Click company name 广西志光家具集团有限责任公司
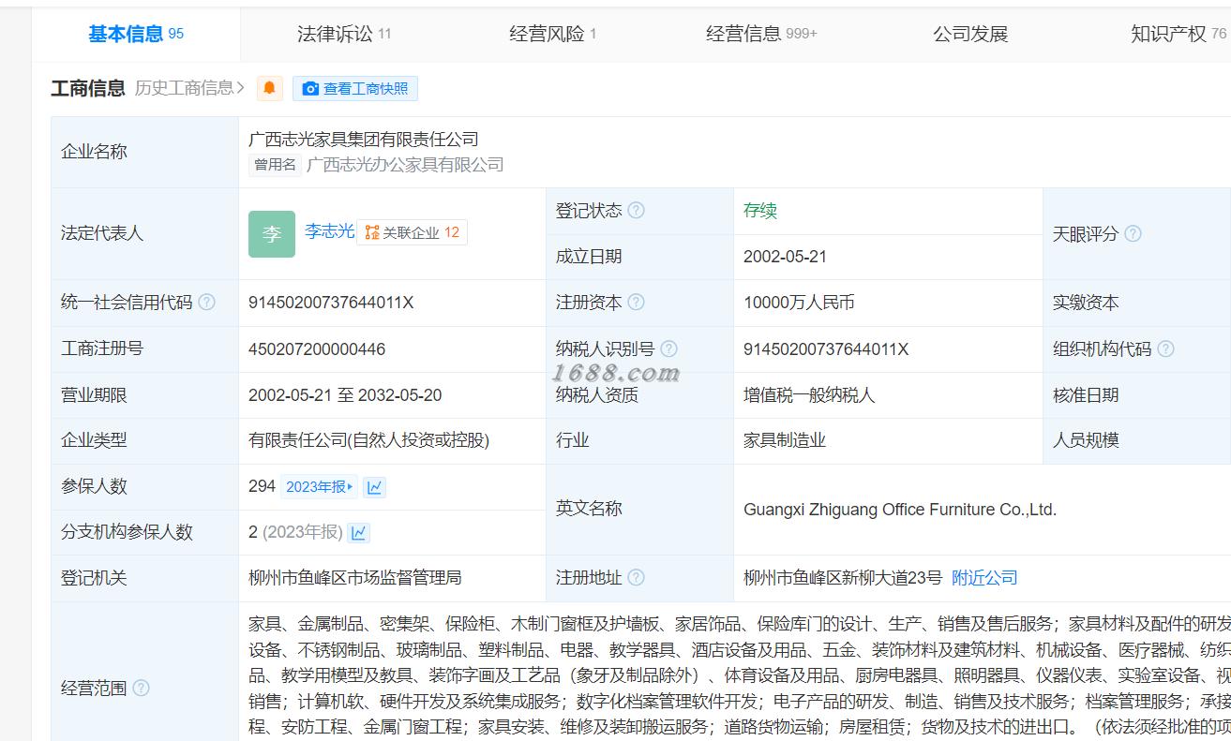This screenshot has width=1231, height=741. click(364, 140)
